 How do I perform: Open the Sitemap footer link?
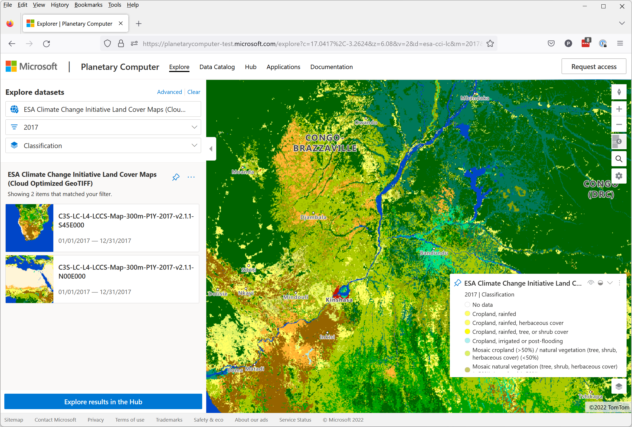[x=14, y=420]
